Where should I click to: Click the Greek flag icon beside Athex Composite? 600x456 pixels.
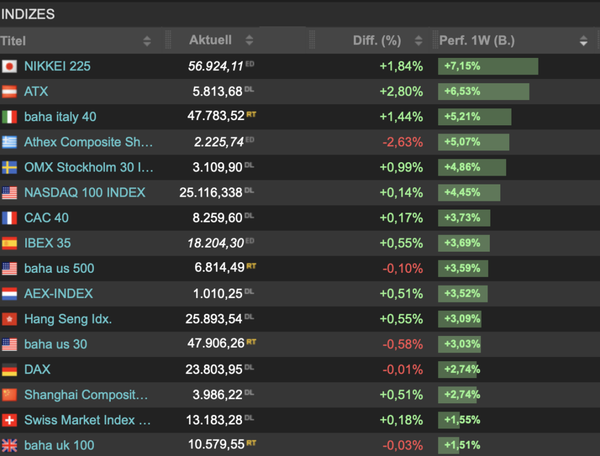(x=9, y=142)
